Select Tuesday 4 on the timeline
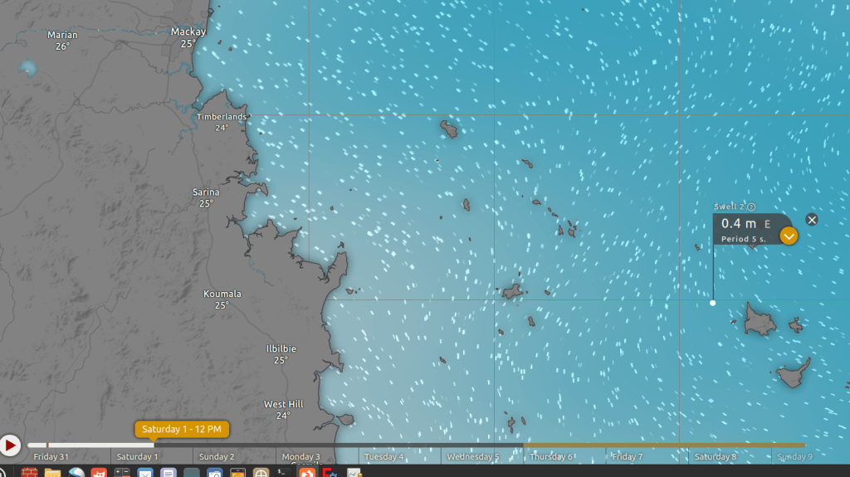 pos(383,457)
